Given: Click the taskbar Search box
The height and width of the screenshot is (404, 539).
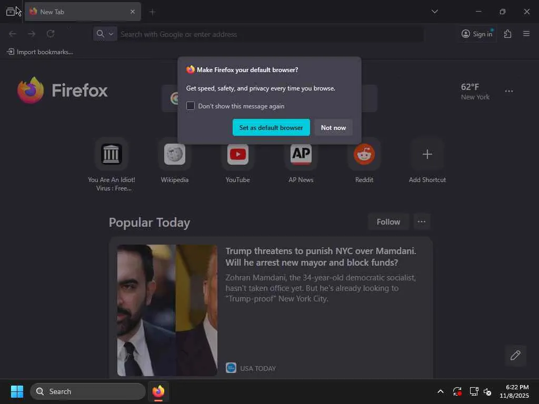Looking at the screenshot, I should (88, 391).
